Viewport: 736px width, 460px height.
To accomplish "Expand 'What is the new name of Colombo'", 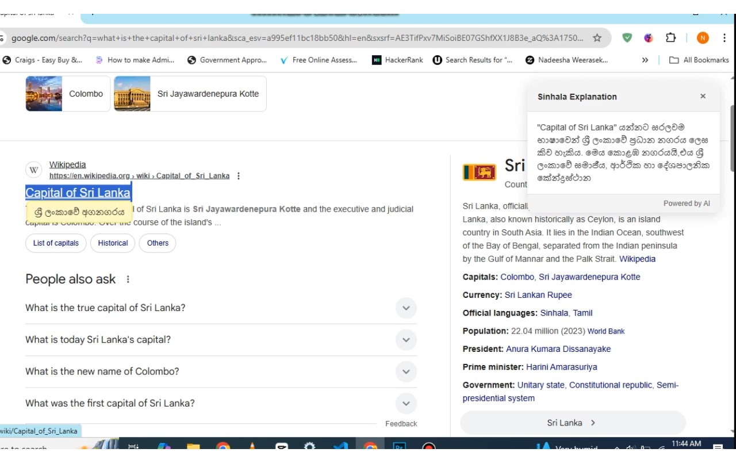I will coord(221,371).
